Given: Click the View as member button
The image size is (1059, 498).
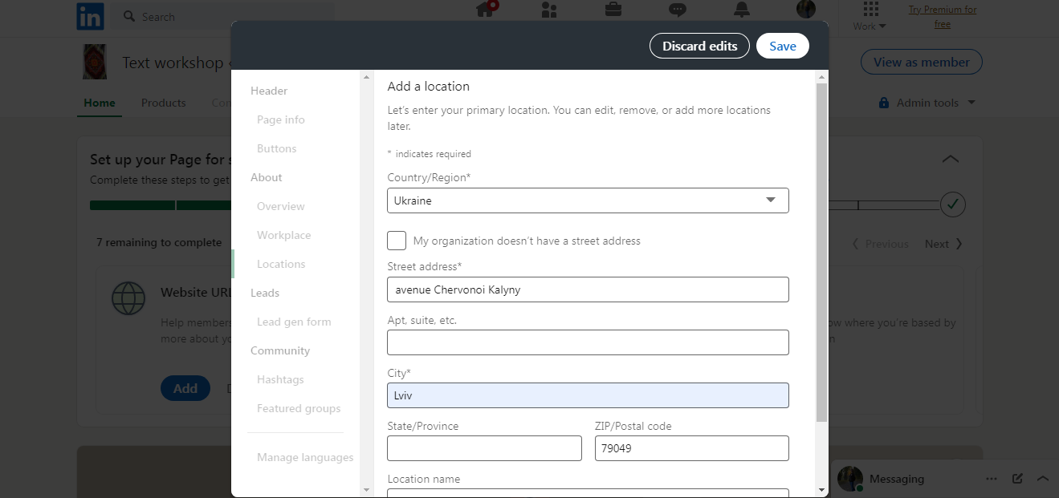Looking at the screenshot, I should 922,62.
